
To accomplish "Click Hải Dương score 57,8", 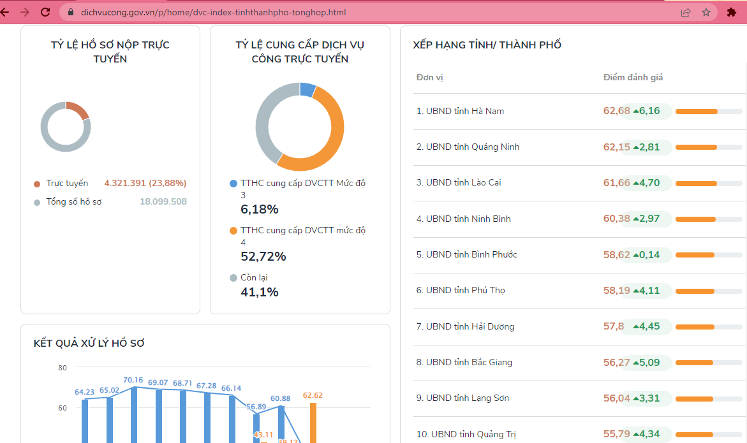I will (x=614, y=326).
